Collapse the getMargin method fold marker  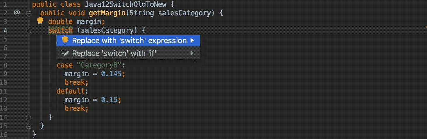point(29,13)
